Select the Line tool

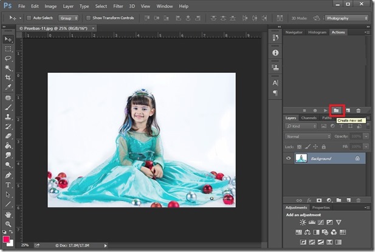(8, 204)
